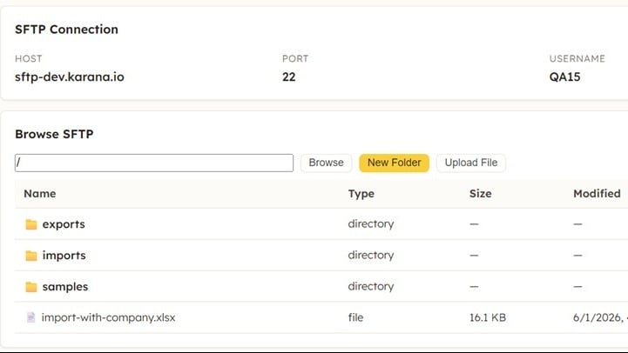Click the HOST label
This screenshot has height=353, width=628.
pyautogui.click(x=29, y=59)
